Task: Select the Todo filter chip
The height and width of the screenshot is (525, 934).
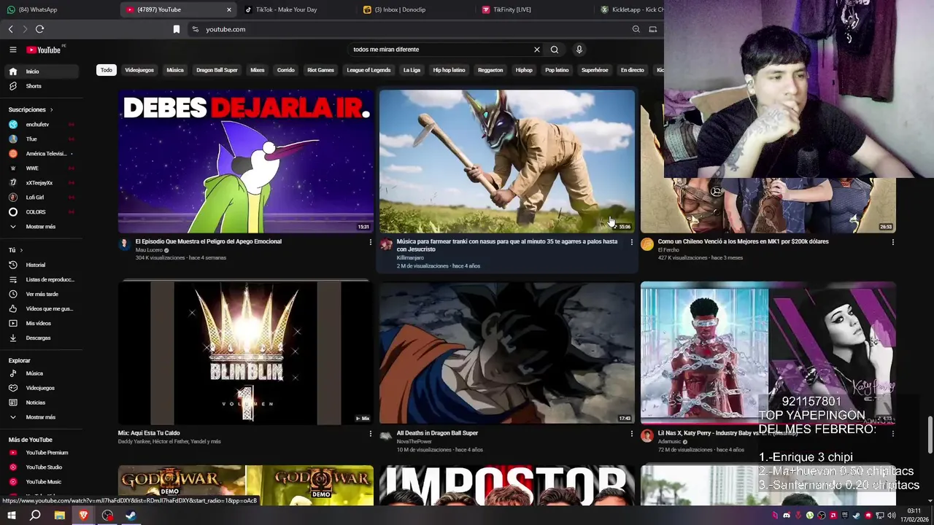Action: pyautogui.click(x=107, y=70)
